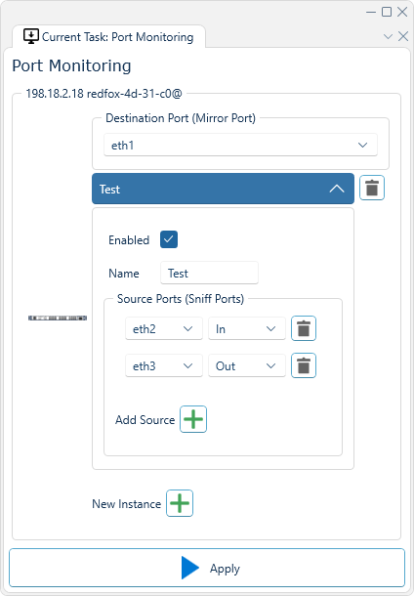Change the Out direction dropdown
Image resolution: width=414 pixels, height=596 pixels.
click(246, 365)
